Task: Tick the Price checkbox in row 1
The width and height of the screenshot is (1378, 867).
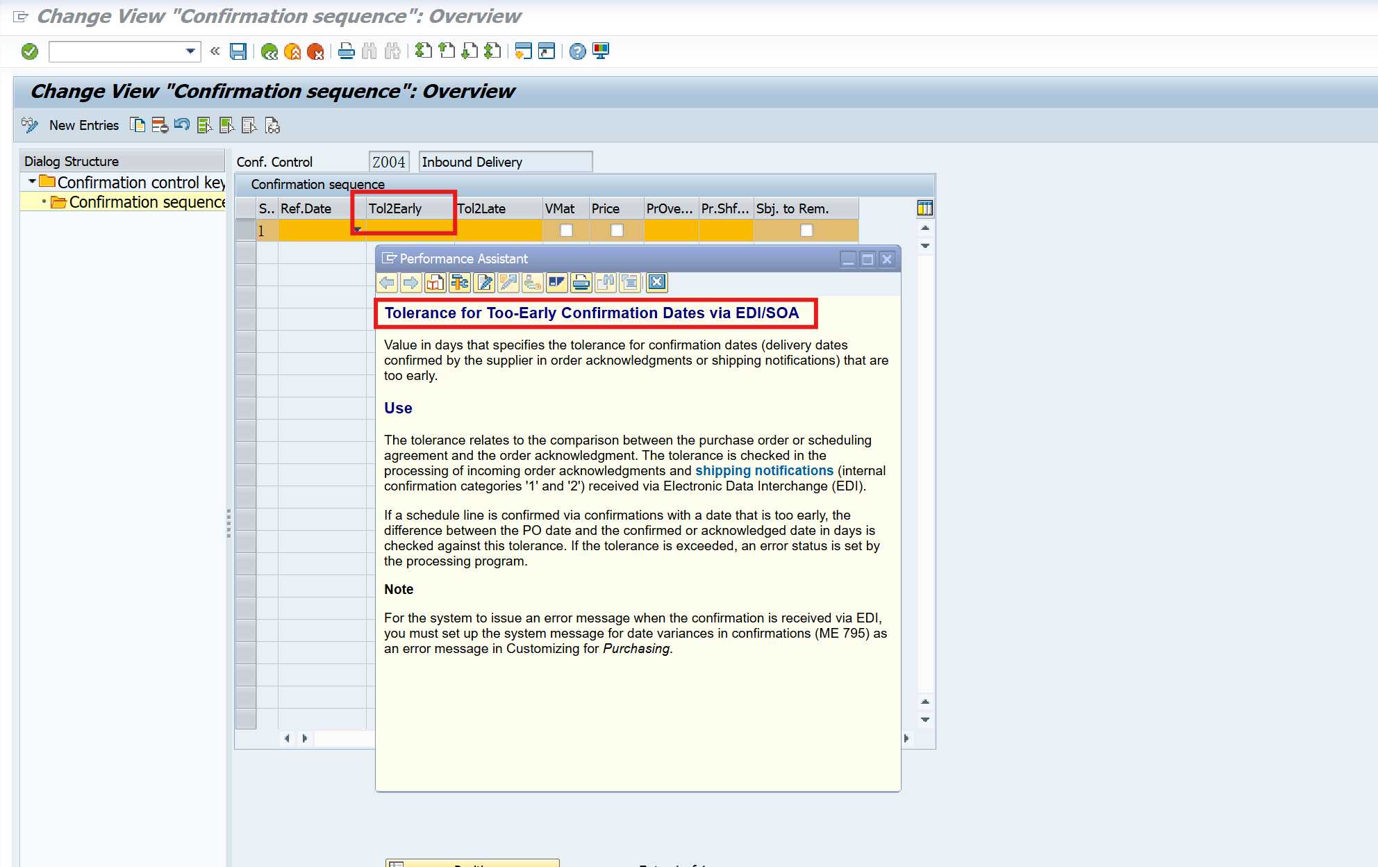Action: coord(617,230)
